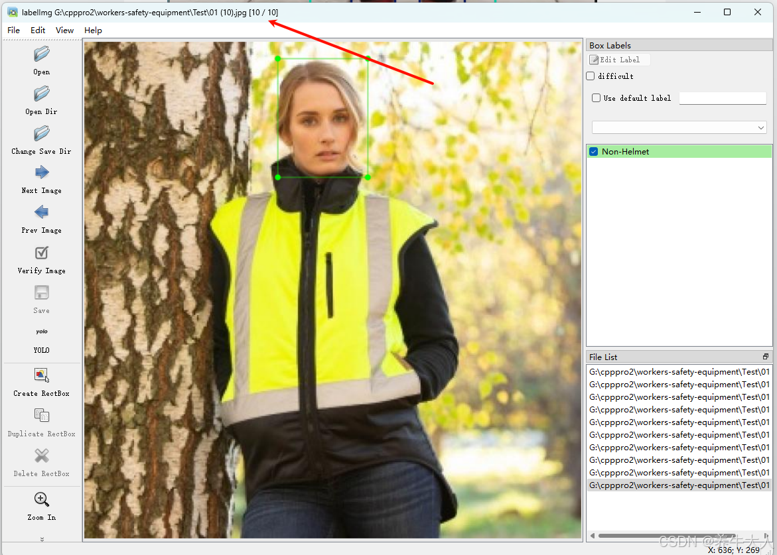Select the Create RectBox tool
Viewport: 777px width, 555px height.
(42, 375)
